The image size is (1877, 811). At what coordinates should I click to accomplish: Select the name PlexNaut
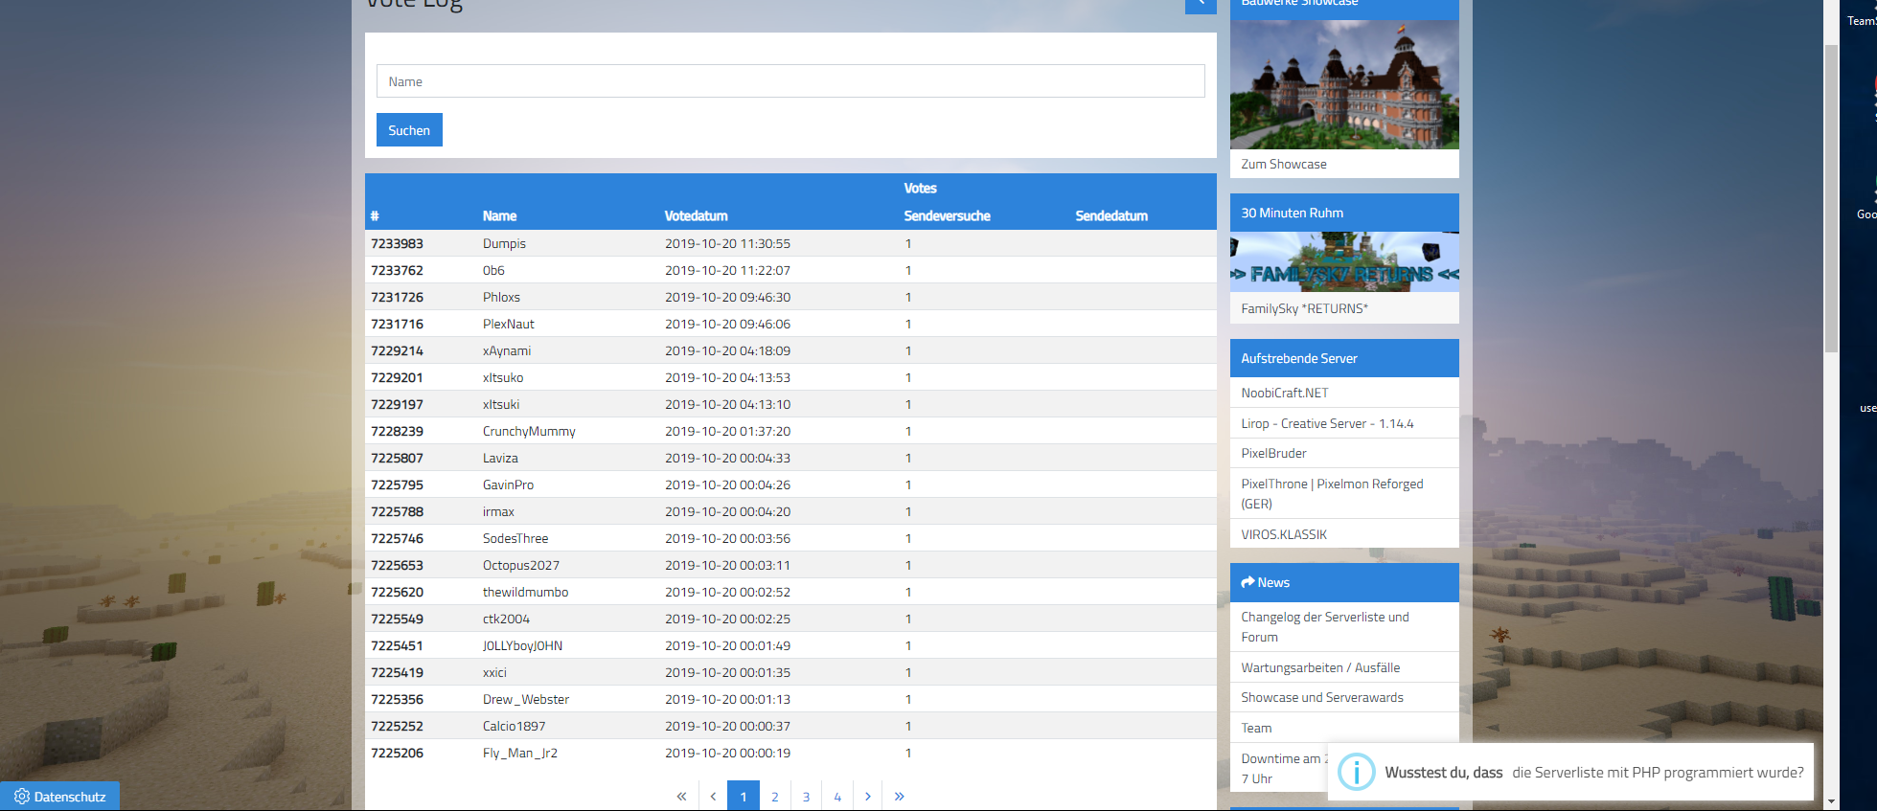(509, 324)
